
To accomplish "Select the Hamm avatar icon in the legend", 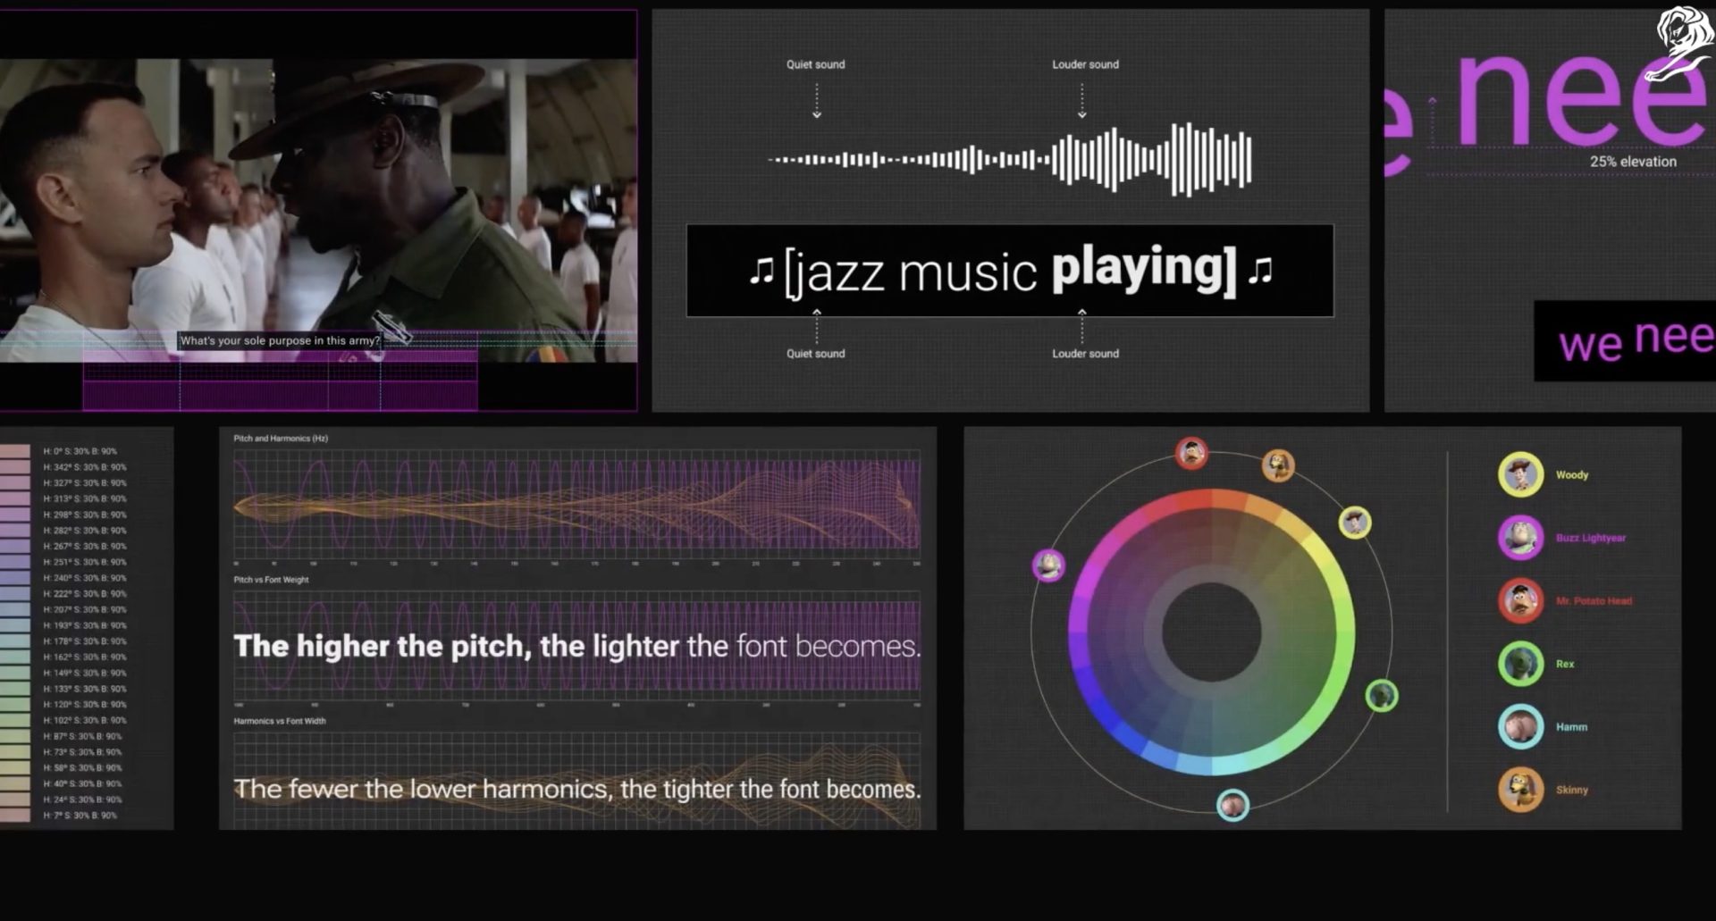I will (1520, 726).
